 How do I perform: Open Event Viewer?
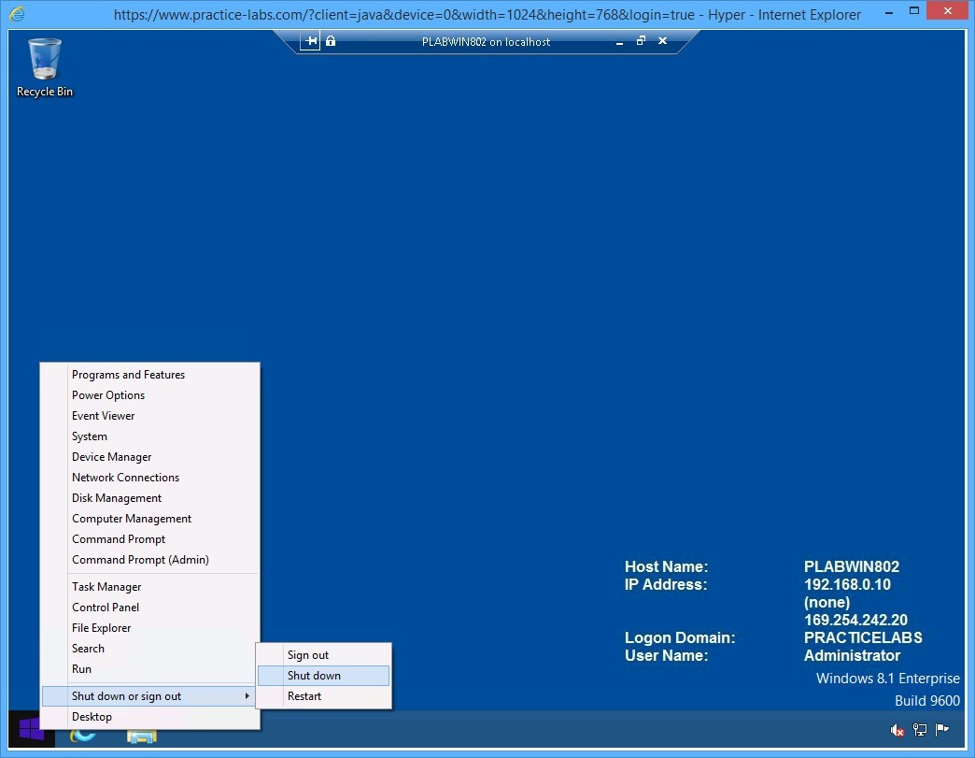coord(103,416)
